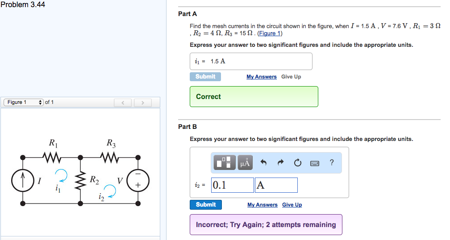
Task: Open the keyboard shortcuts icon
Action: pyautogui.click(x=315, y=163)
